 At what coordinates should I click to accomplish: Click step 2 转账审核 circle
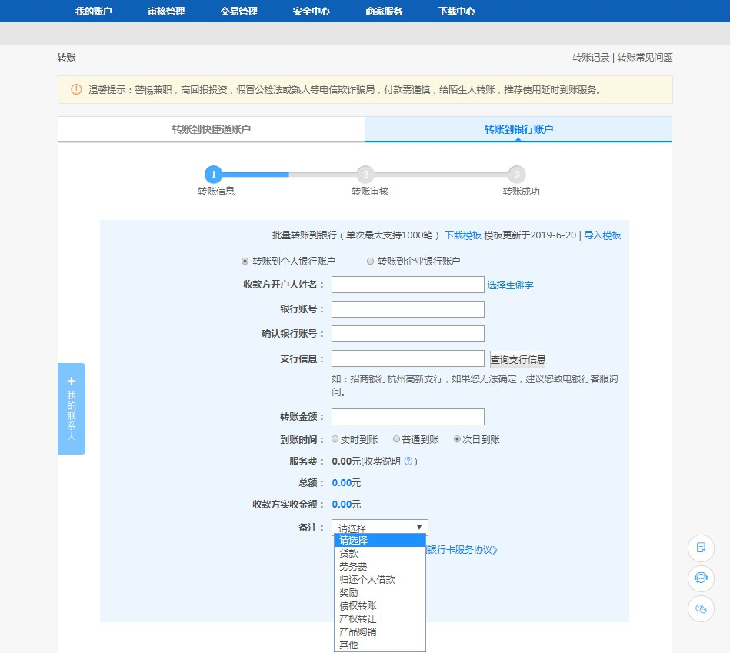tap(365, 175)
